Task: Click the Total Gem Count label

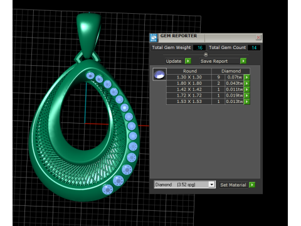Action: (x=228, y=48)
